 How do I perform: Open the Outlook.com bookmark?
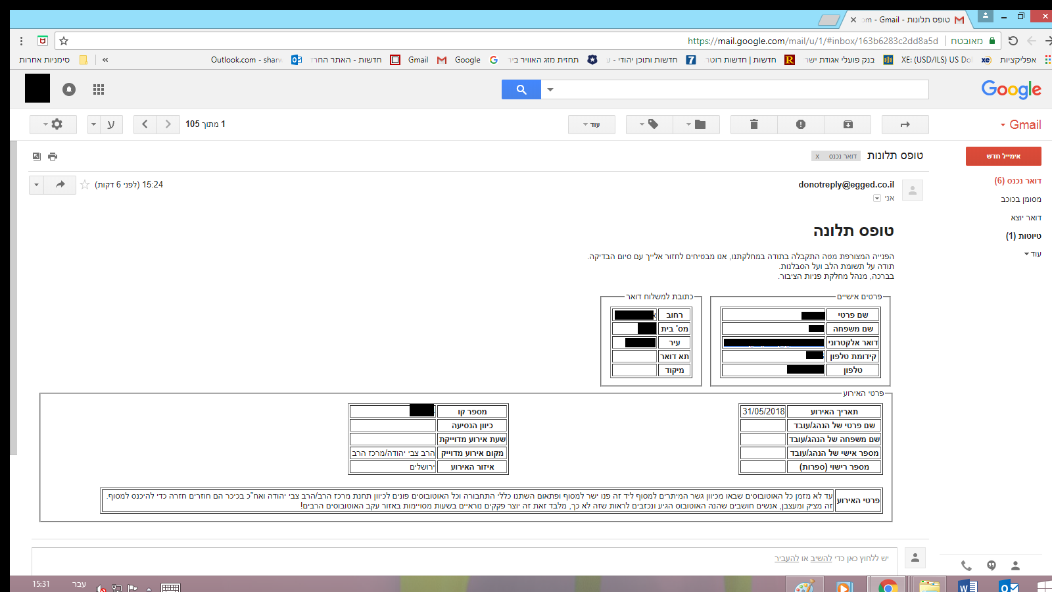(256, 60)
